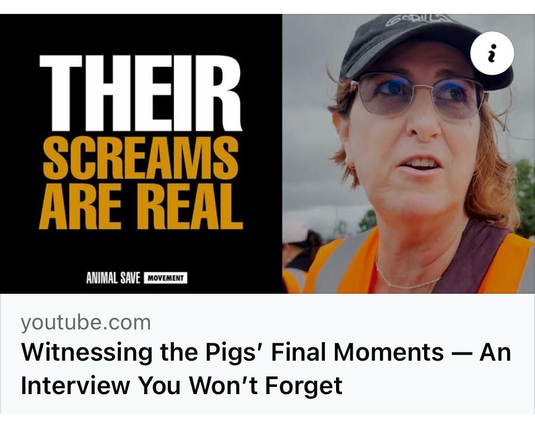Click the yellow "ARE REAL" text
The width and height of the screenshot is (535, 422).
coord(141,207)
